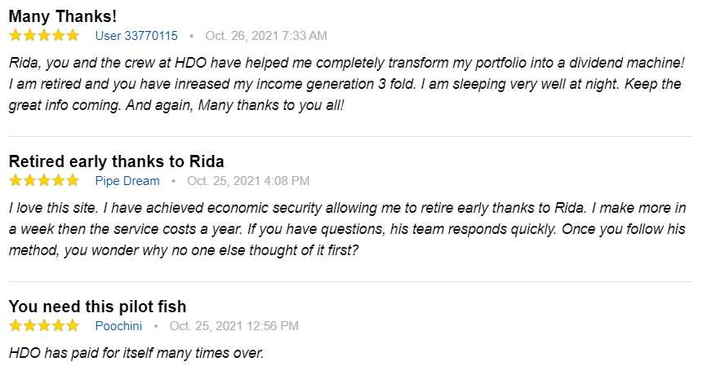Visit the Poochini user profile
This screenshot has width=703, height=375.
click(x=118, y=326)
